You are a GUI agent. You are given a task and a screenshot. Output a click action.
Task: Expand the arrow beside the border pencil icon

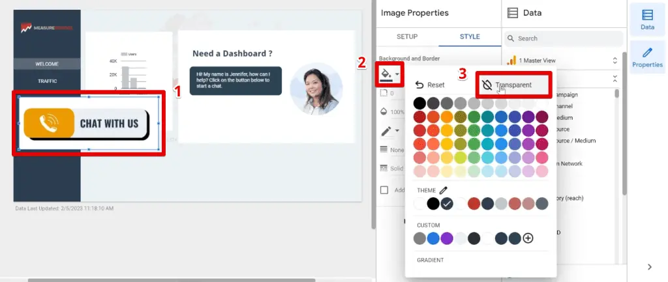click(397, 131)
